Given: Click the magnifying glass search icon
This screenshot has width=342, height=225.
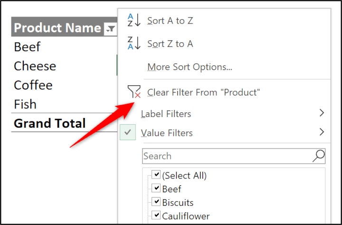Looking at the screenshot, I should [x=318, y=156].
